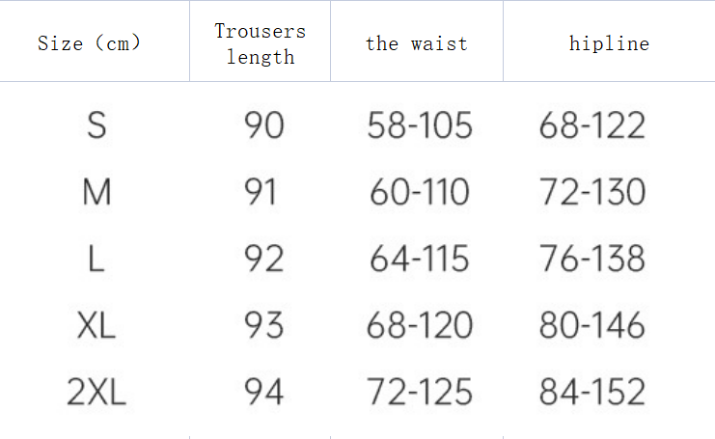The image size is (715, 439).
Task: Click the size S row label
Action: (96, 125)
